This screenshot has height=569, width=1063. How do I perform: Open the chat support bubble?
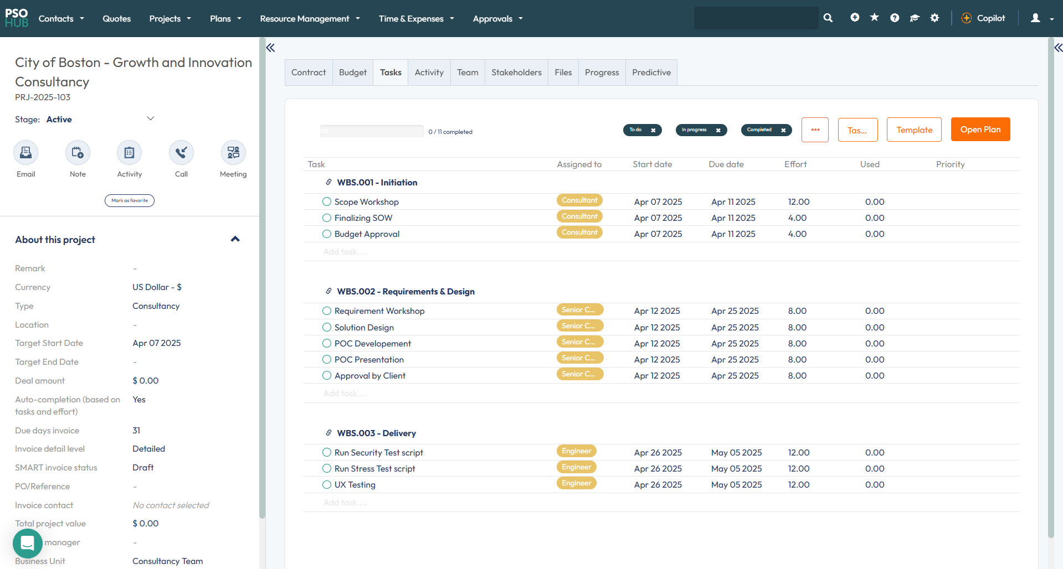tap(27, 544)
